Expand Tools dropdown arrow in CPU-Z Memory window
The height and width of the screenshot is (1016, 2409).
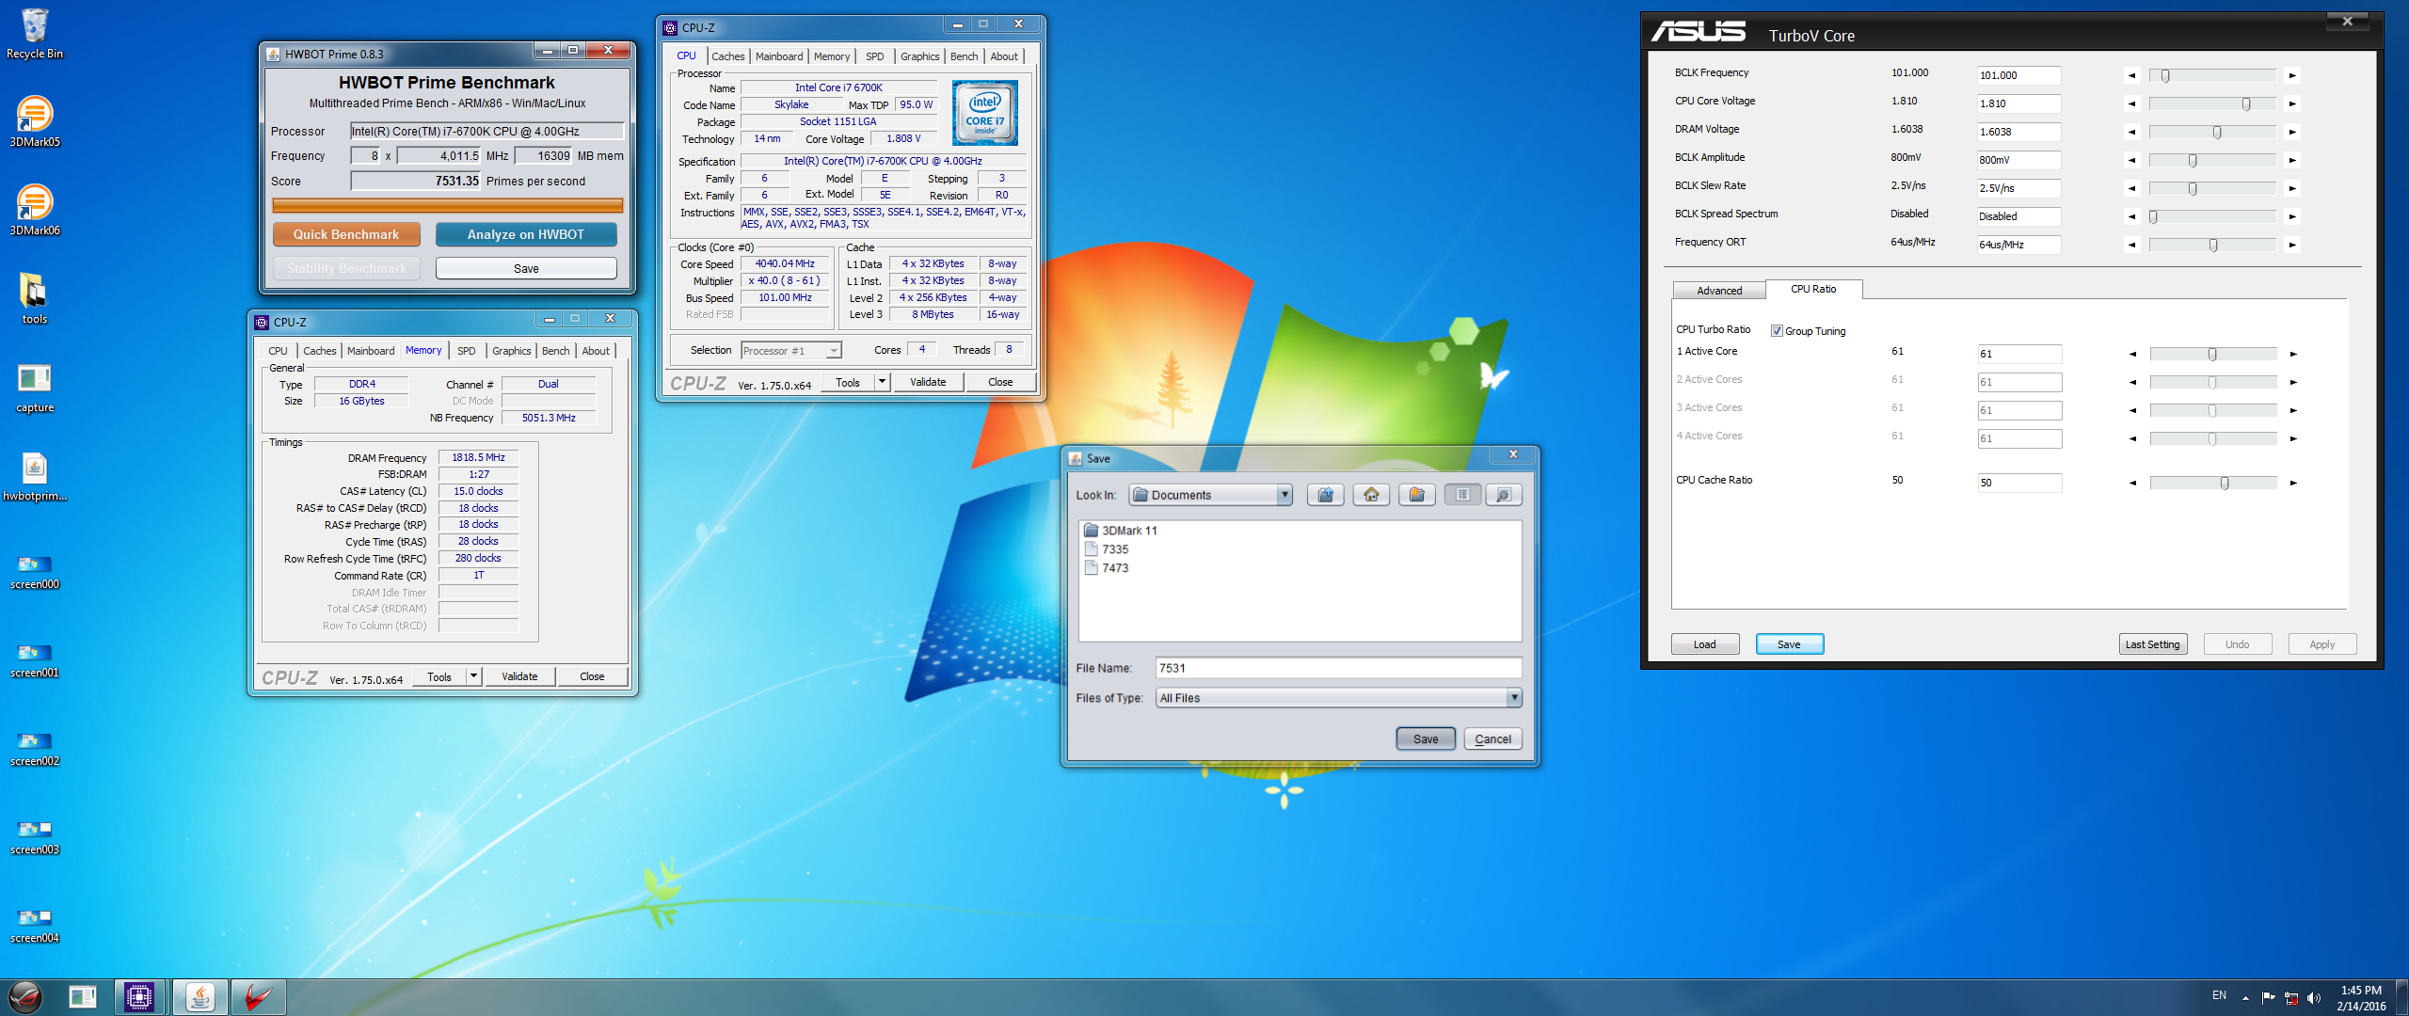click(x=473, y=676)
